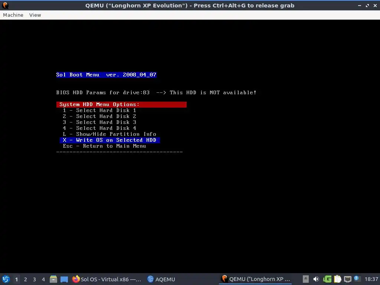Click 'This HDD is NOT available!' message
Screen dimensions: 380x285
[213, 92]
